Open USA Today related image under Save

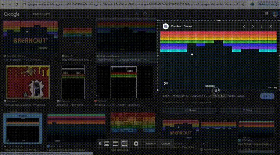click(256, 130)
